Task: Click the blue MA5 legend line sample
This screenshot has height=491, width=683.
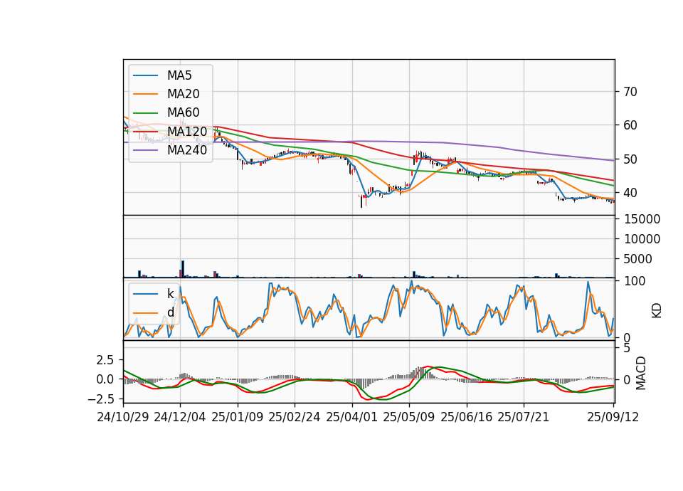Action: tap(146, 75)
